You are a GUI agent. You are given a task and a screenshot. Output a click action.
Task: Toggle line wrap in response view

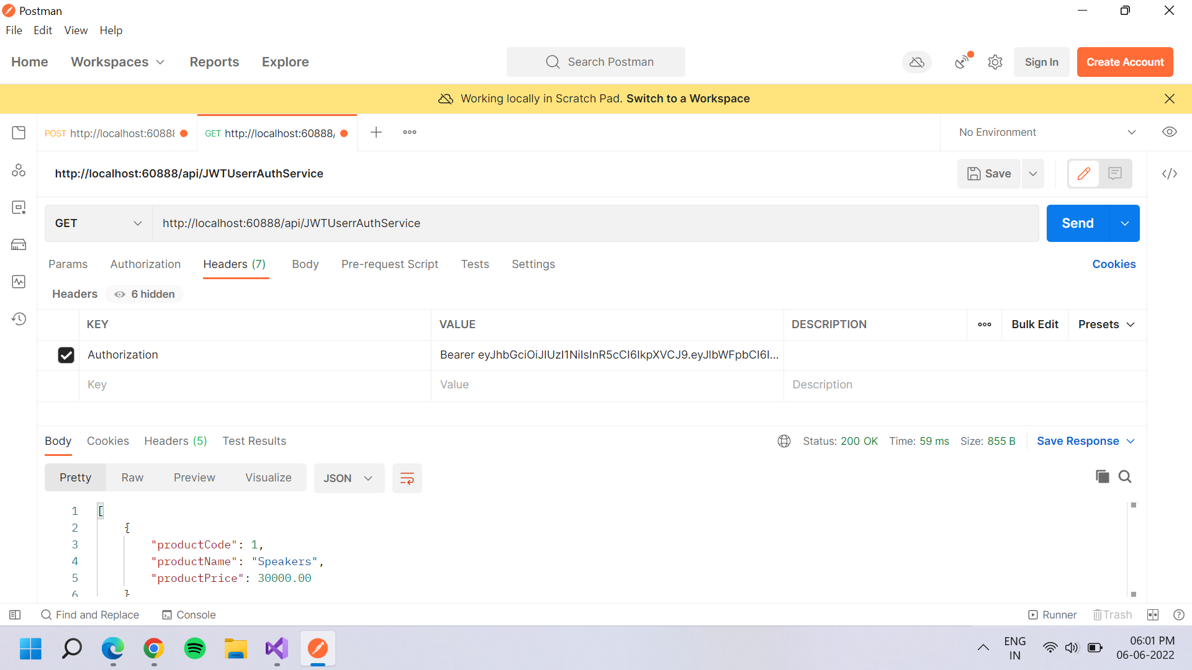[x=407, y=478]
